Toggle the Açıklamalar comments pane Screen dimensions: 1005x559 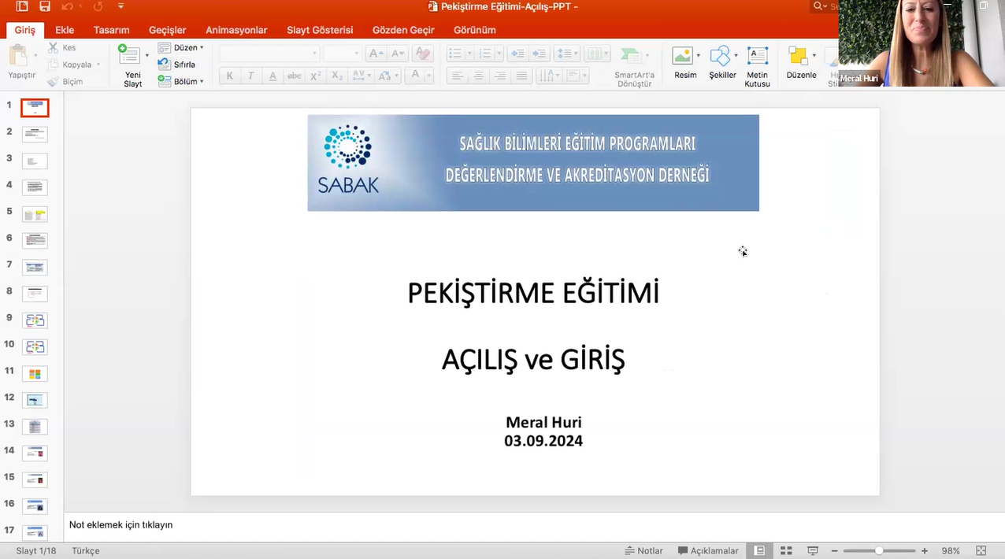click(708, 551)
